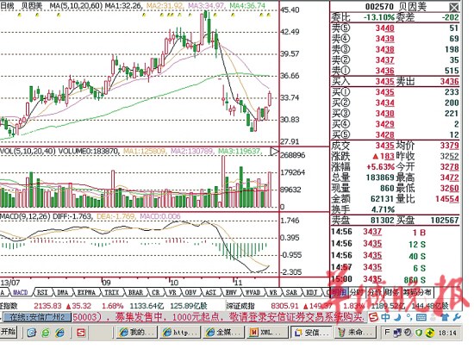The height and width of the screenshot is (355, 474).
Task: Select the KDJ indicator tab
Action: (311, 292)
